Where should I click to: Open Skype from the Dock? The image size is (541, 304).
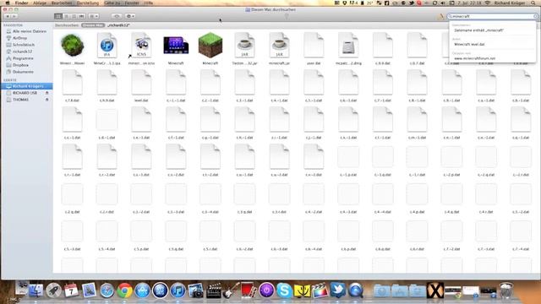(284, 290)
